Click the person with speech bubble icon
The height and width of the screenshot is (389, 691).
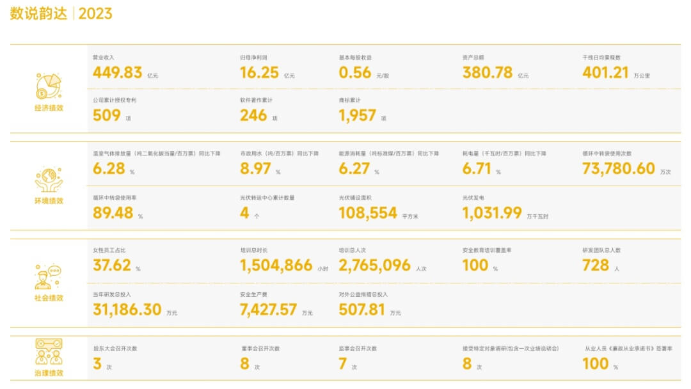(x=49, y=277)
